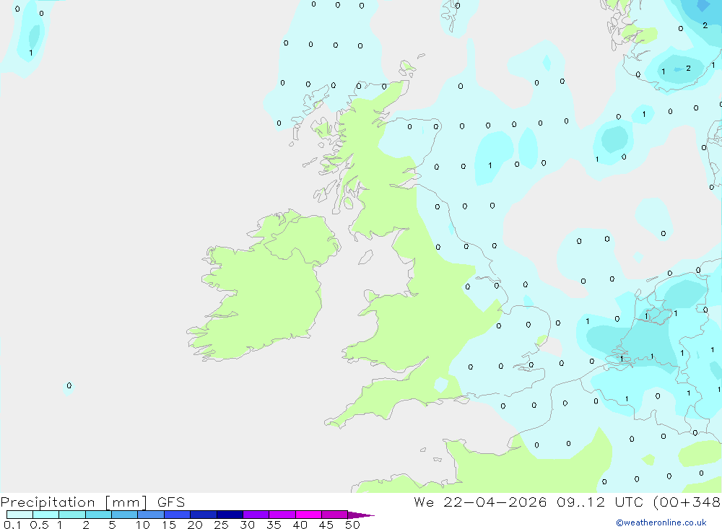The height and width of the screenshot is (529, 722).
Task: Pick the 1–2 mm legend color swatch
Action: [x=71, y=515]
